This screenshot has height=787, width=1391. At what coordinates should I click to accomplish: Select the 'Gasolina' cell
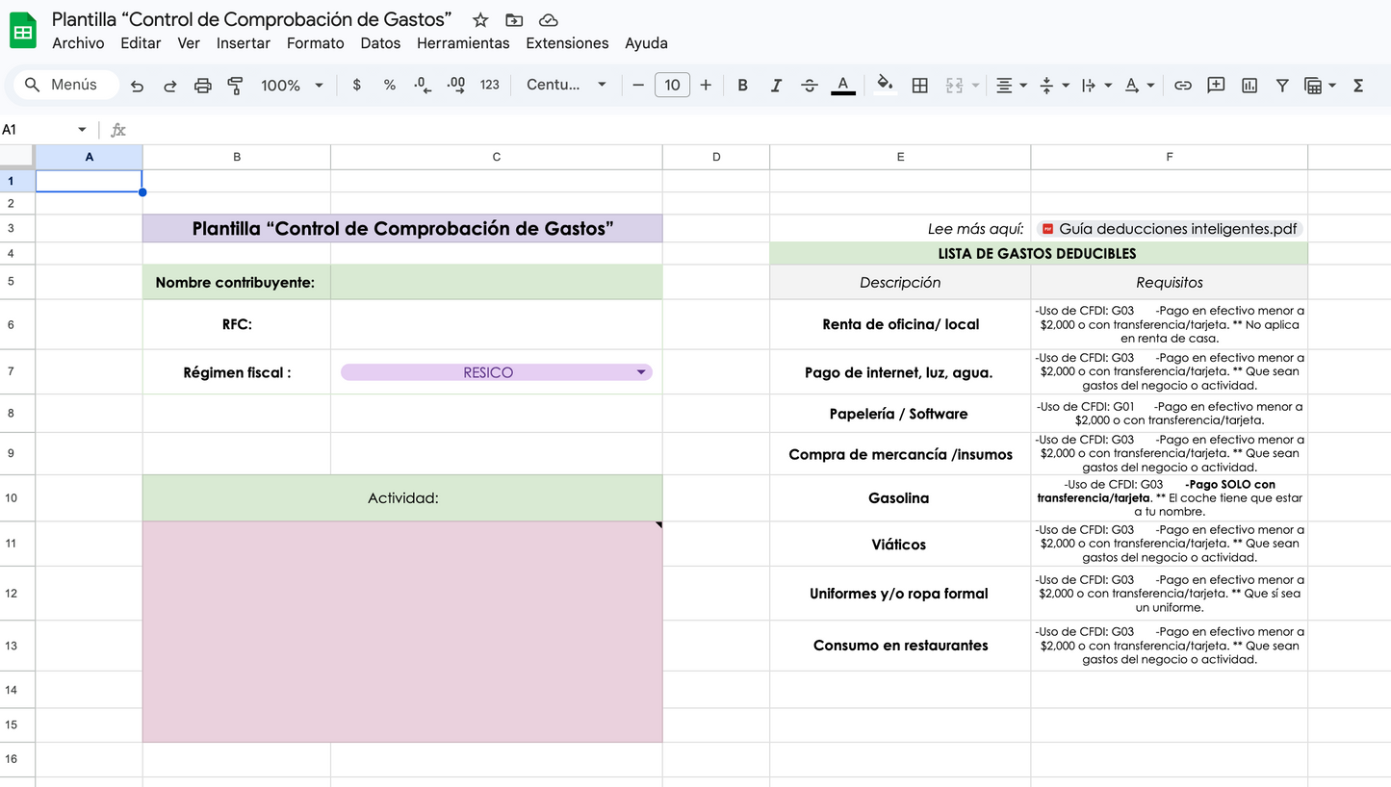pyautogui.click(x=899, y=498)
